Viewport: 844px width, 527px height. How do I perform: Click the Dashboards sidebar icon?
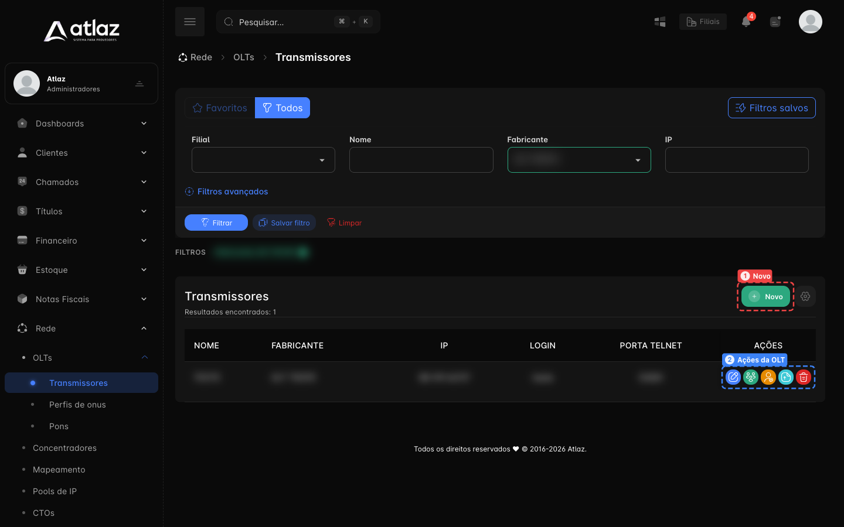(22, 123)
